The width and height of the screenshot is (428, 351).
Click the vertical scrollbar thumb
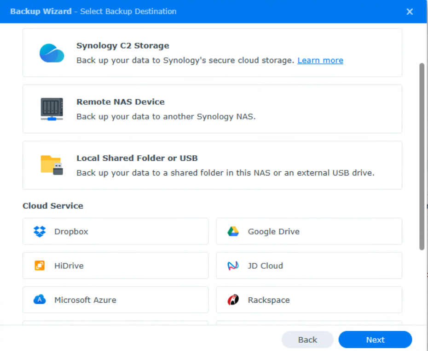[x=422, y=156]
